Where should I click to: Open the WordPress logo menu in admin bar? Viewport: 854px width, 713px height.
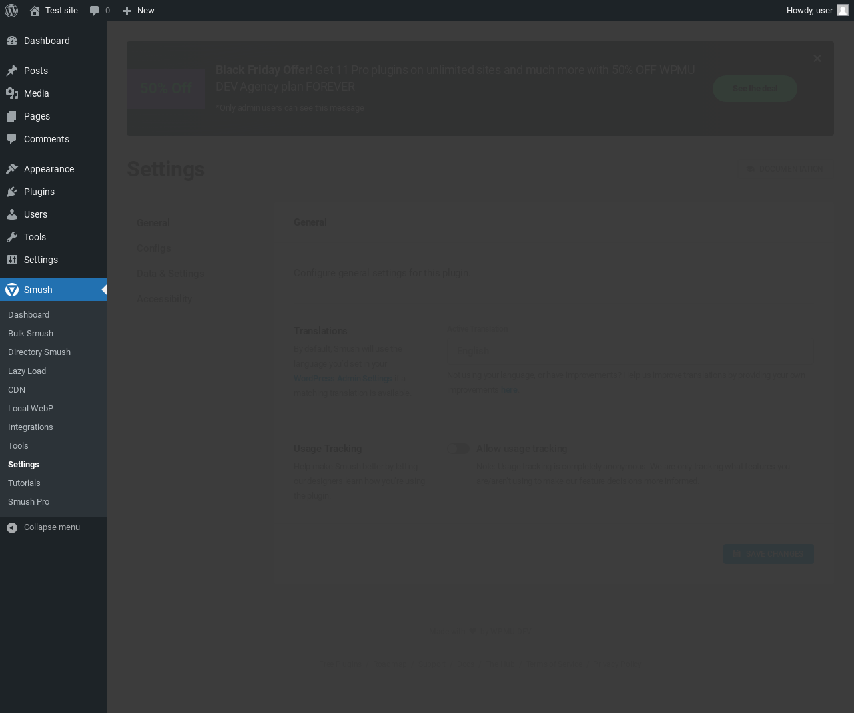(11, 11)
